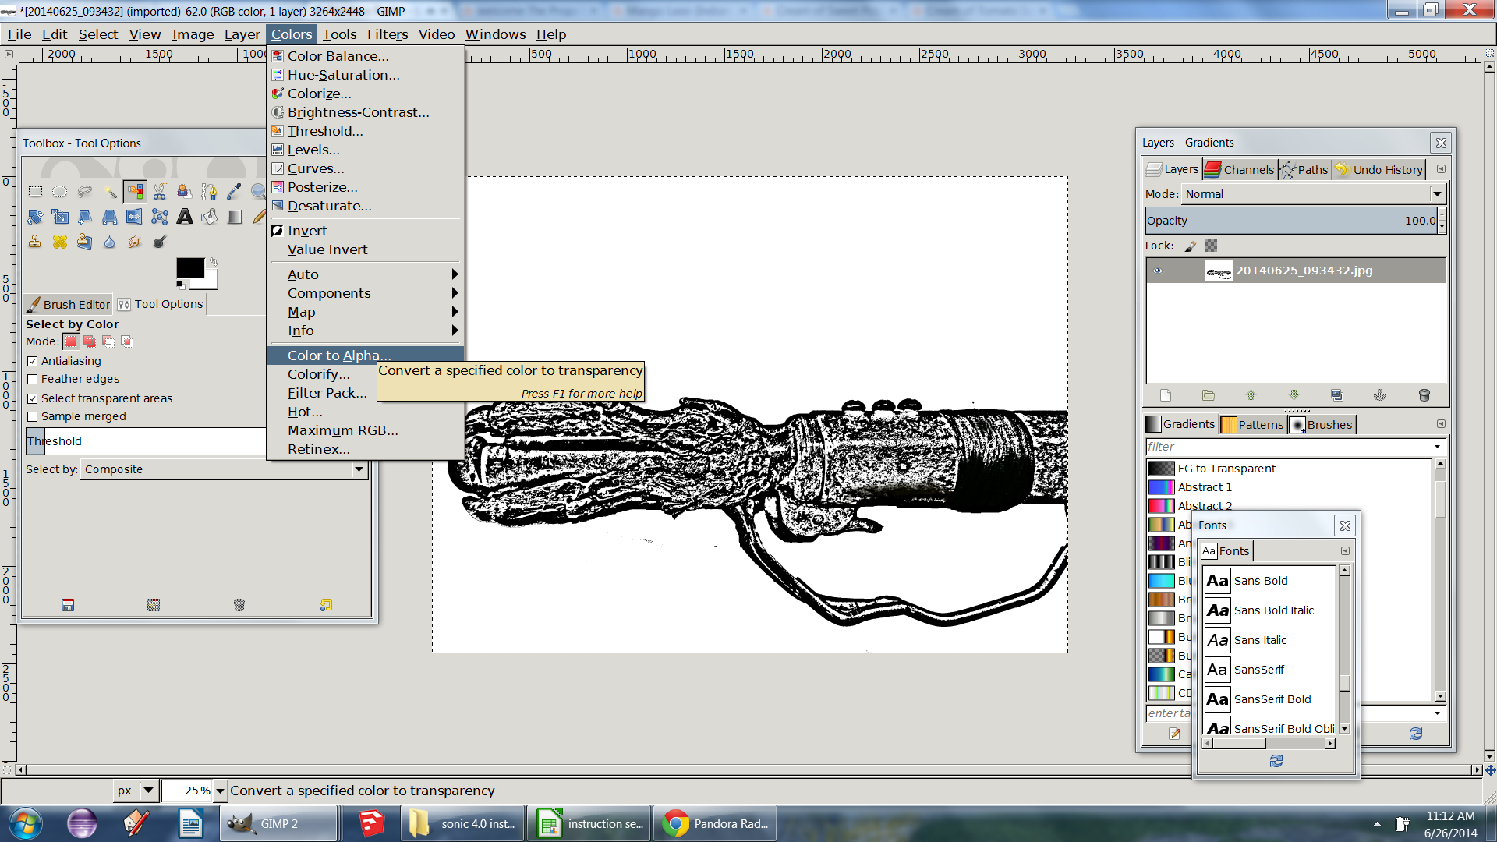Hide the 20140625_093432.jpg layer via eye icon
The width and height of the screenshot is (1497, 842).
tap(1158, 271)
